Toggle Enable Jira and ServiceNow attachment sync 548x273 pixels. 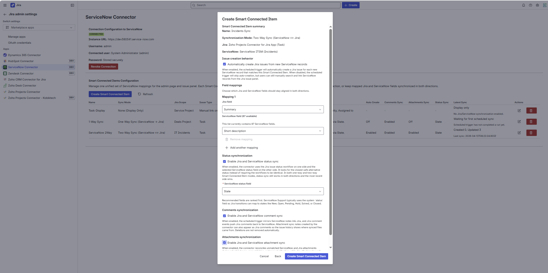tap(224, 243)
